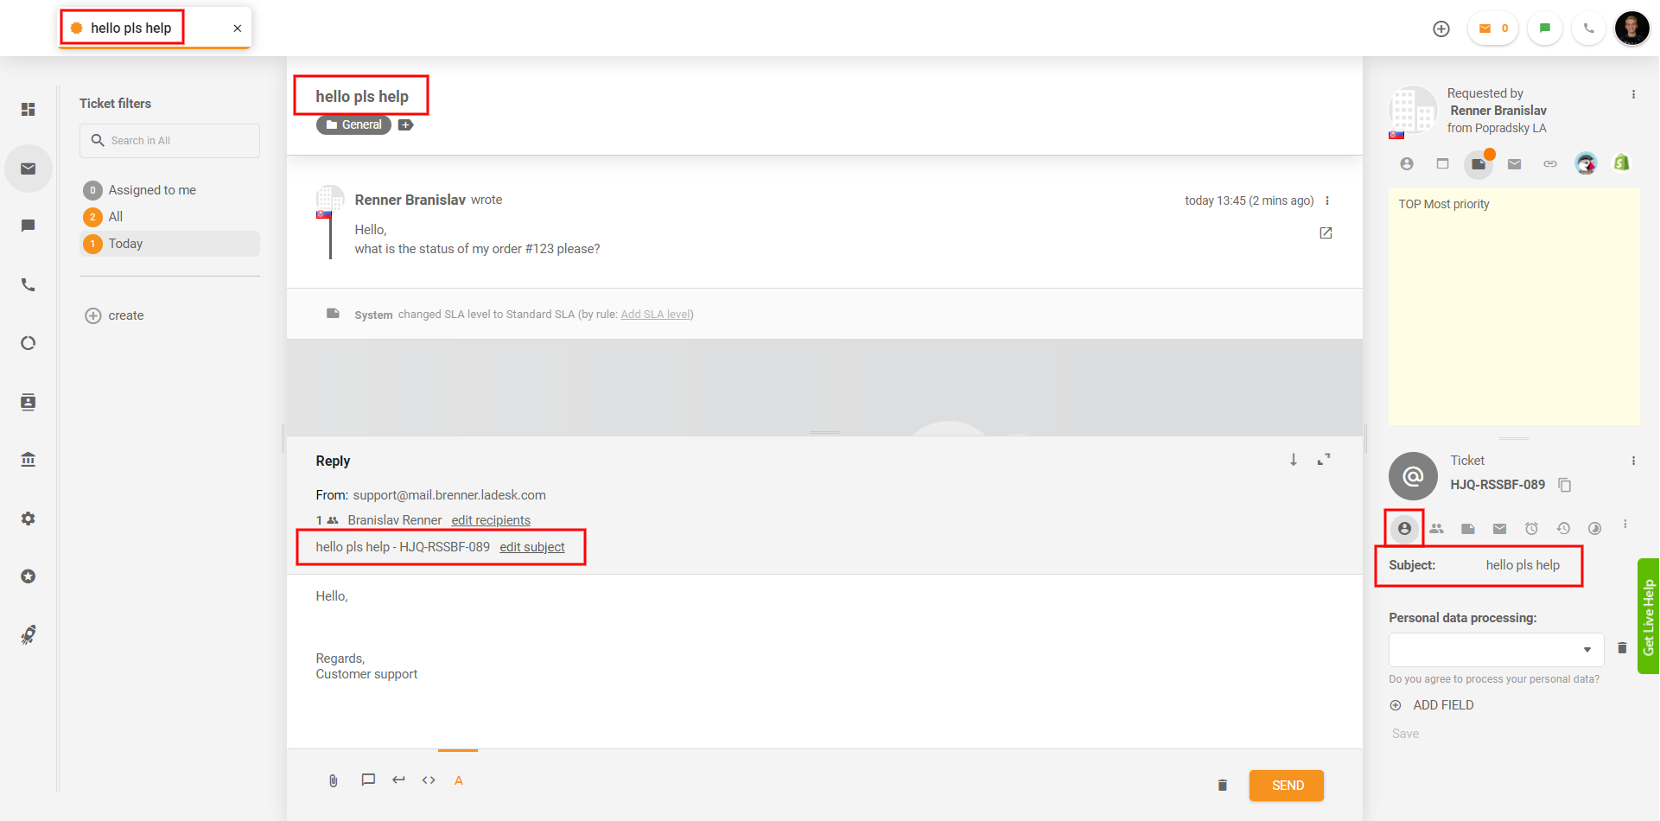This screenshot has height=821, width=1660.
Task: Open the Calls phone icon in sidebar
Action: 29,285
